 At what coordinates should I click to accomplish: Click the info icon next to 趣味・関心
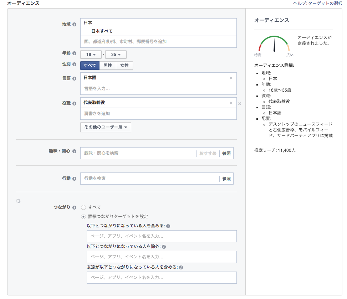74,151
